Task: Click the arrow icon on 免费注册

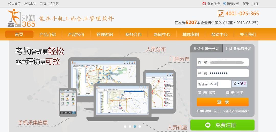Action: pyautogui.click(x=208, y=125)
